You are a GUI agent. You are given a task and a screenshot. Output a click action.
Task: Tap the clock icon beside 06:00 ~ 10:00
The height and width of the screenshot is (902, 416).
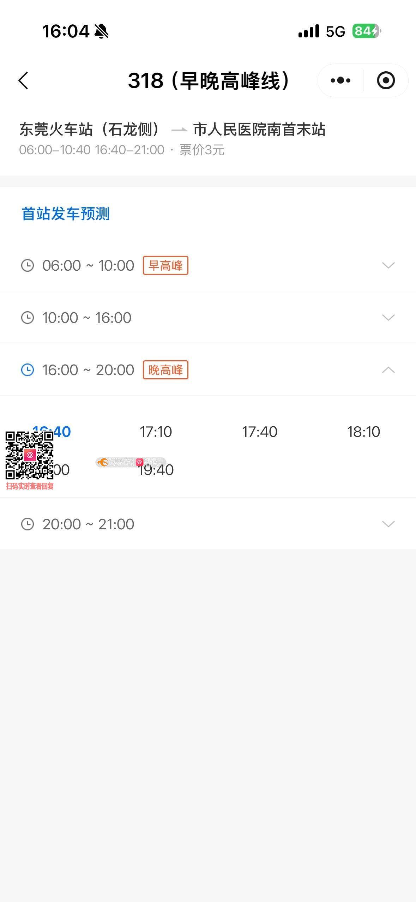click(28, 265)
